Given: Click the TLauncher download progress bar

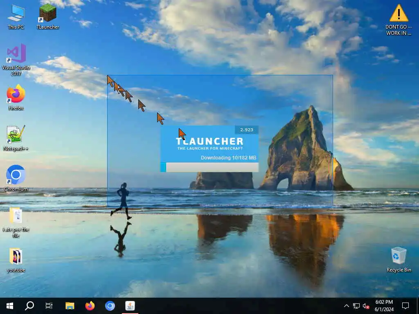Looking at the screenshot, I should point(209,167).
